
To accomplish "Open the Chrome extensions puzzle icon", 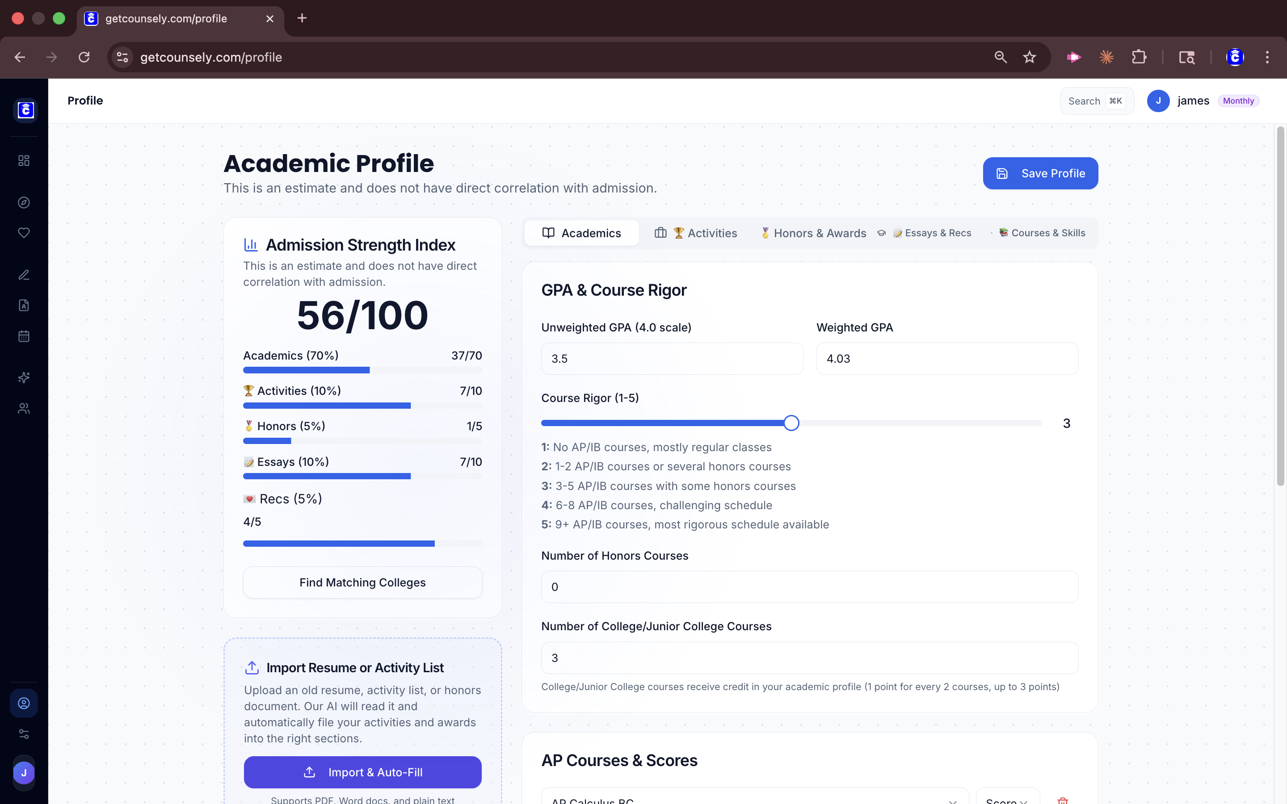I will (x=1139, y=58).
